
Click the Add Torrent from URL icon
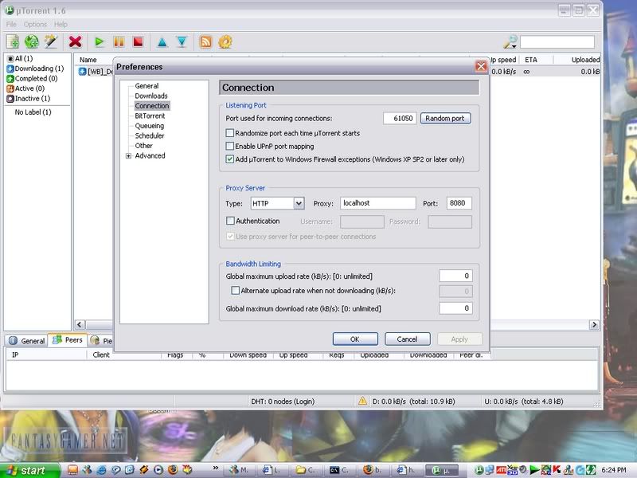click(x=32, y=41)
